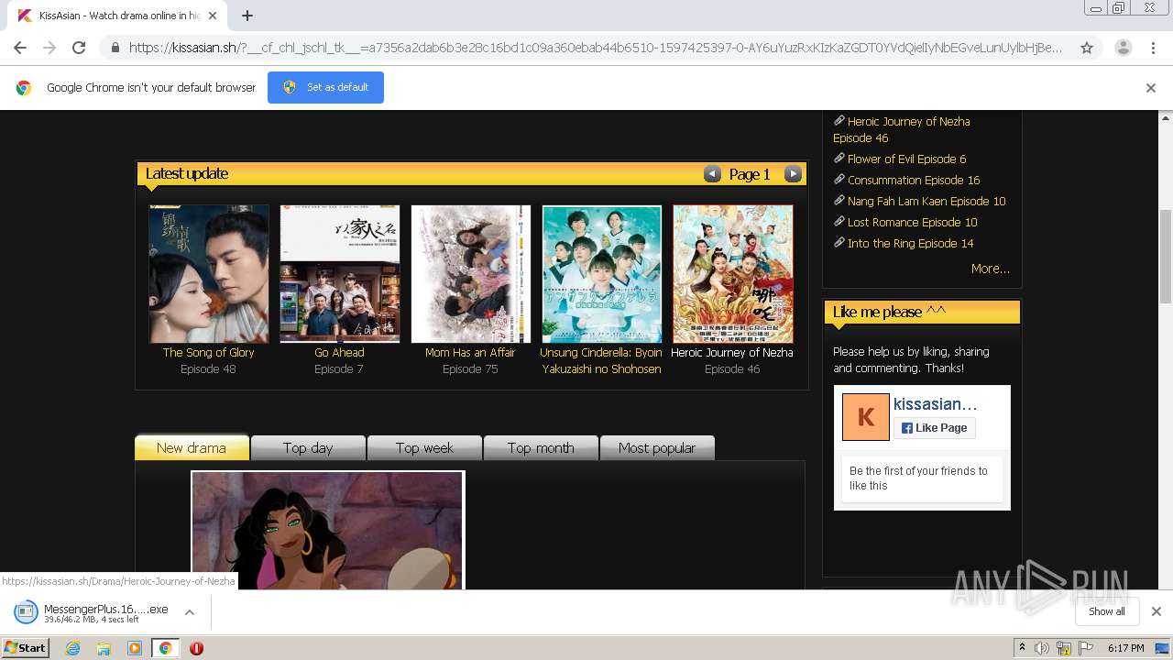Switch to the Top week tab

(x=424, y=447)
